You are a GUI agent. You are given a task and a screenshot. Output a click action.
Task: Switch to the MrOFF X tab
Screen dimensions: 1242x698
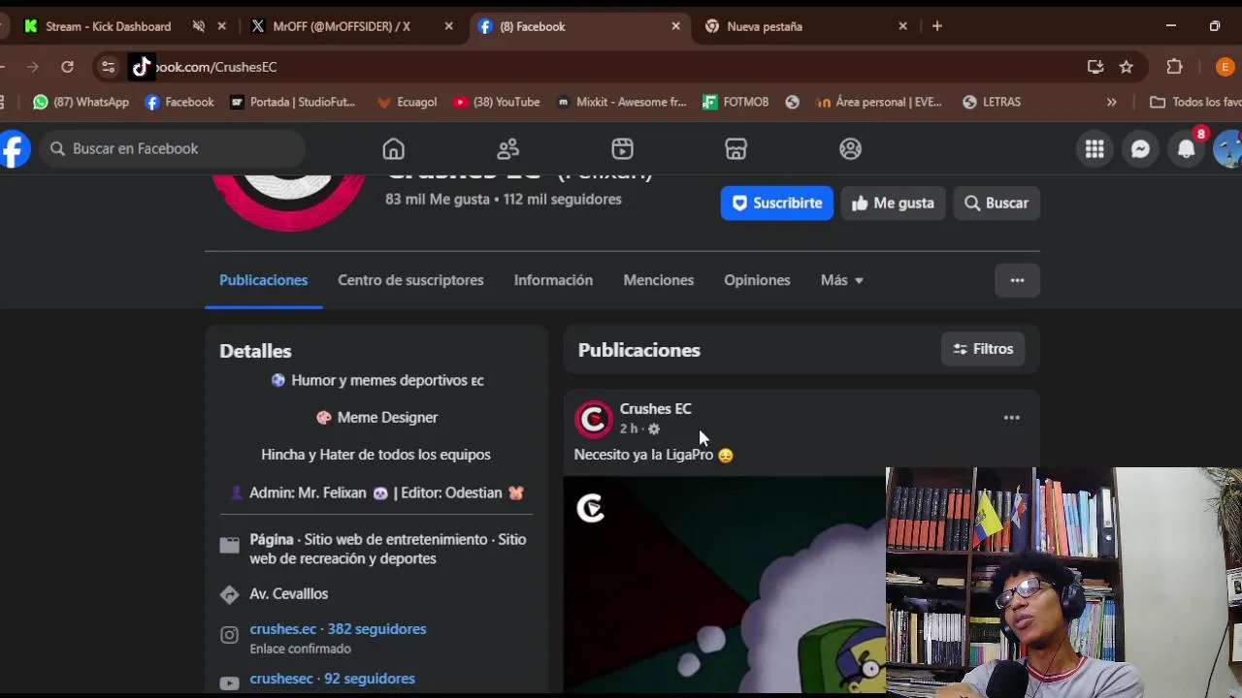tap(342, 26)
